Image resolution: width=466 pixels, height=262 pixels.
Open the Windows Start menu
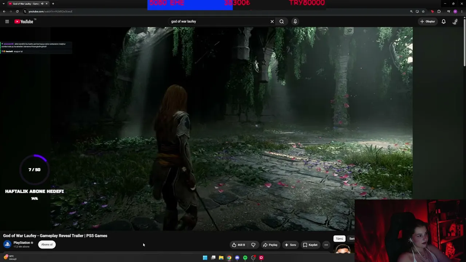tap(205, 258)
